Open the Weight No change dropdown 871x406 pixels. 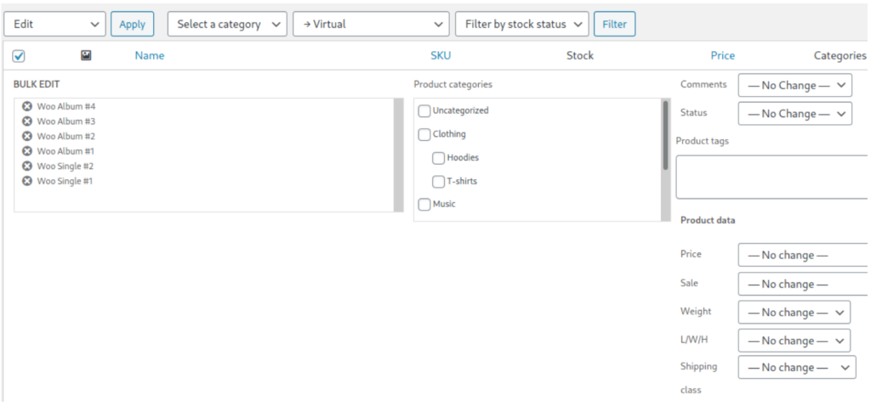794,313
